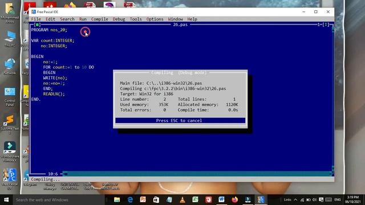Click the Allocated memory 1120K value

click(232, 105)
